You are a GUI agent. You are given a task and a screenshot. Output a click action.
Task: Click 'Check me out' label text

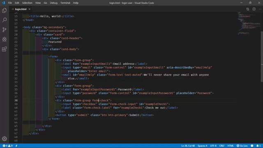pos(155,108)
